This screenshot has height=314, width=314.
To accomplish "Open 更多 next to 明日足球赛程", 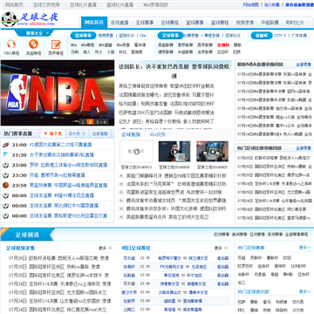I will (222, 249).
